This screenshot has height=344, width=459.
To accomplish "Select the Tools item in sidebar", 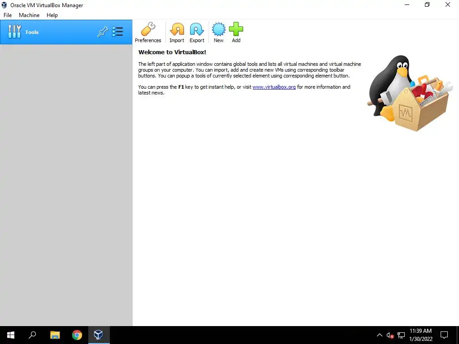I will coord(66,32).
